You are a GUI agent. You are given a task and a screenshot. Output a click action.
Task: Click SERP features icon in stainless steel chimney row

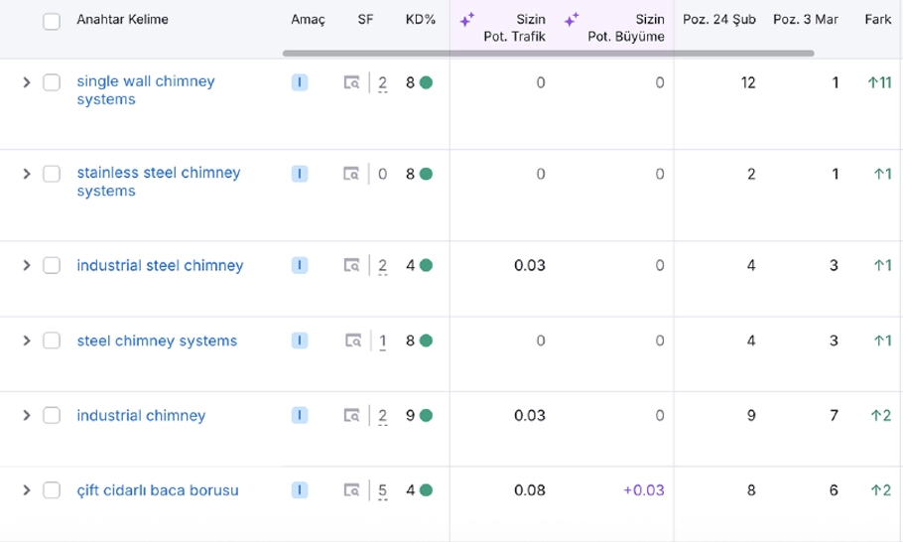351,175
